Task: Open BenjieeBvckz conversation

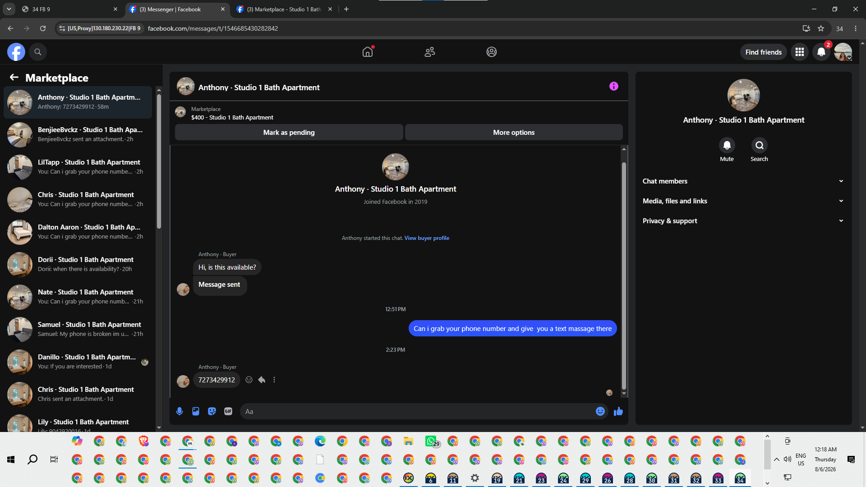Action: click(78, 134)
